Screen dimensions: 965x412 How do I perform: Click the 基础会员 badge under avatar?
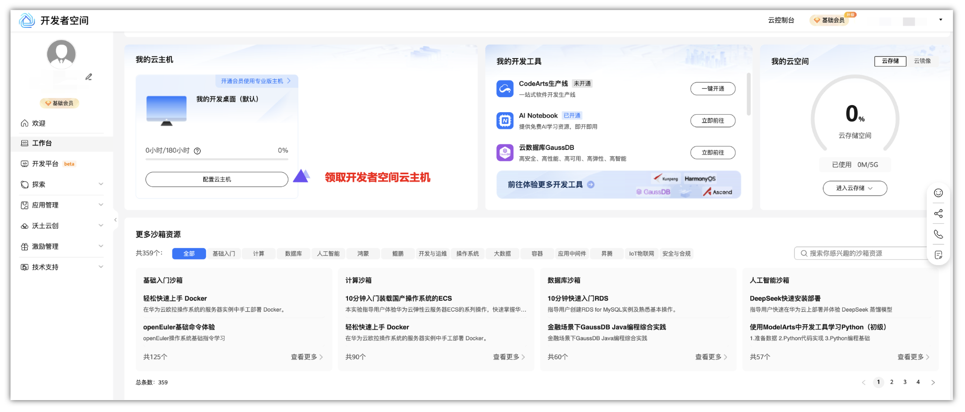pyautogui.click(x=60, y=103)
